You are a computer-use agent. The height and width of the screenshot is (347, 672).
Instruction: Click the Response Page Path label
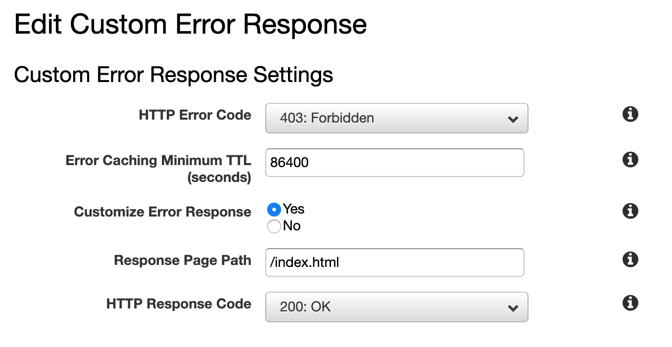click(x=183, y=260)
